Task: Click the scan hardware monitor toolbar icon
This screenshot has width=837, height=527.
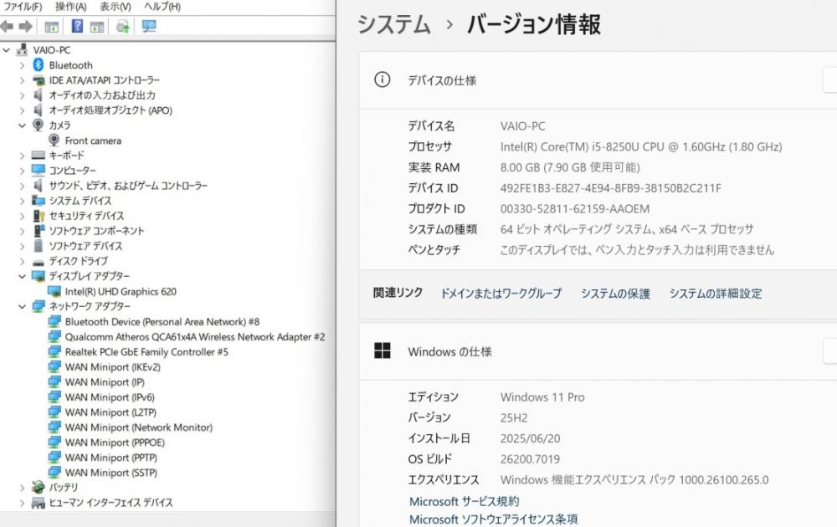Action: 149,26
